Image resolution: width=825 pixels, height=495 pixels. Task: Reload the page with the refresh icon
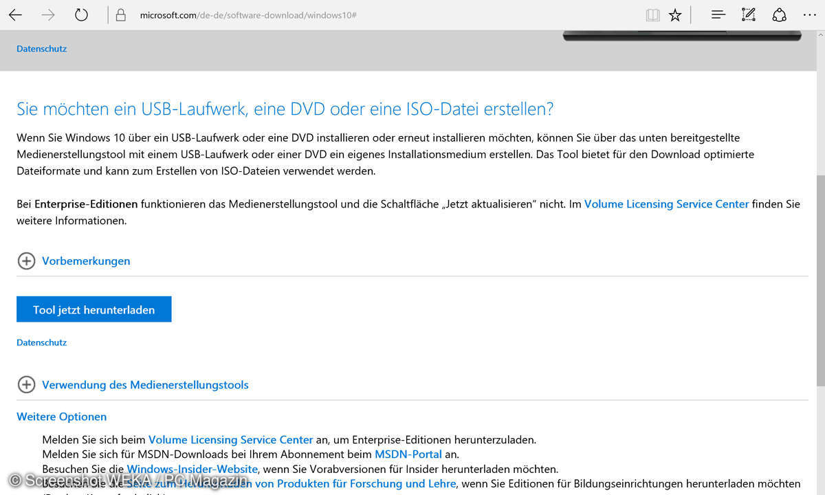click(81, 14)
